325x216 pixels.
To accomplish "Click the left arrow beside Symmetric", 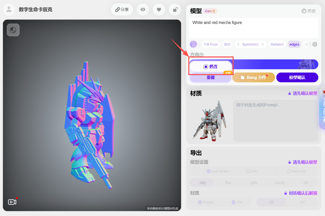I will coord(238,44).
